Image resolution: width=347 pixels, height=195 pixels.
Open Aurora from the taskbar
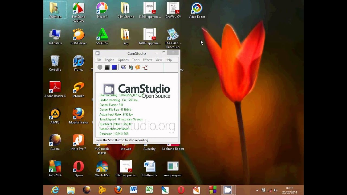[86, 190]
